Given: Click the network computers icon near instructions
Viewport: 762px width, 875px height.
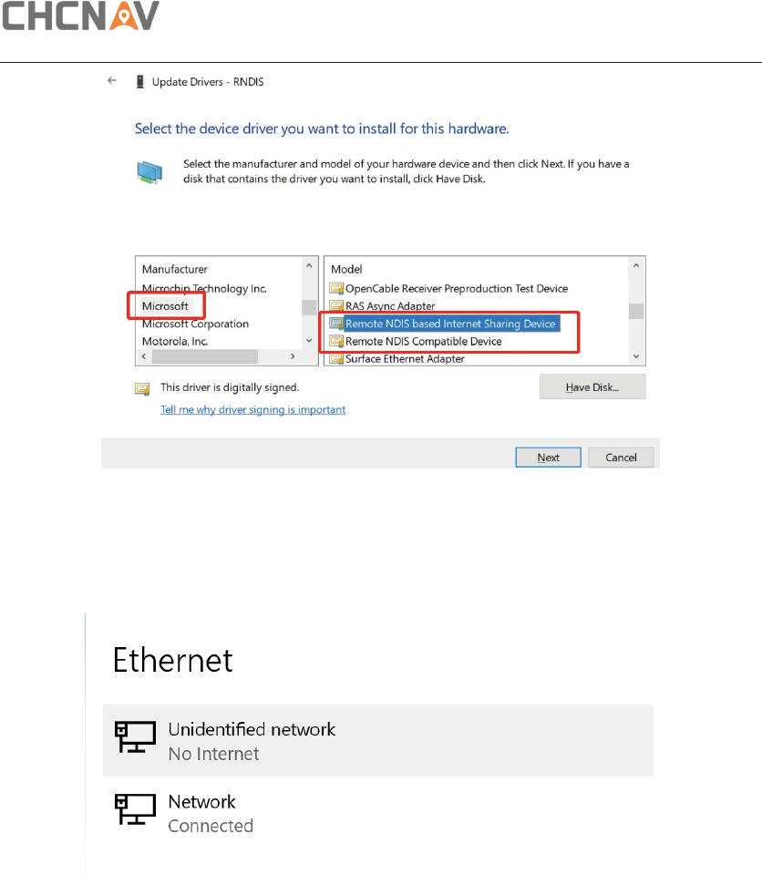Looking at the screenshot, I should (149, 172).
